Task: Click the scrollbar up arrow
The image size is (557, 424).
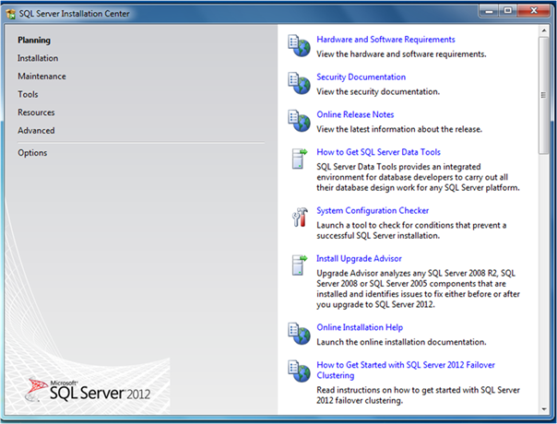Action: (x=544, y=30)
